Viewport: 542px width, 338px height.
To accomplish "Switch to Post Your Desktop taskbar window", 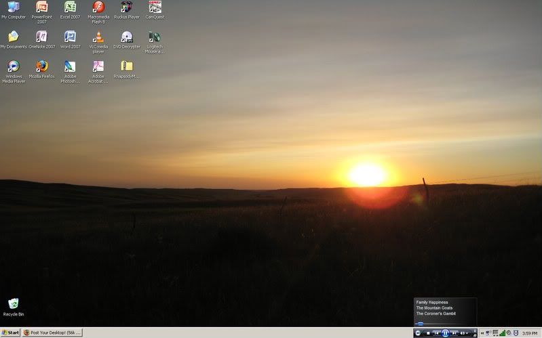I will (x=52, y=333).
